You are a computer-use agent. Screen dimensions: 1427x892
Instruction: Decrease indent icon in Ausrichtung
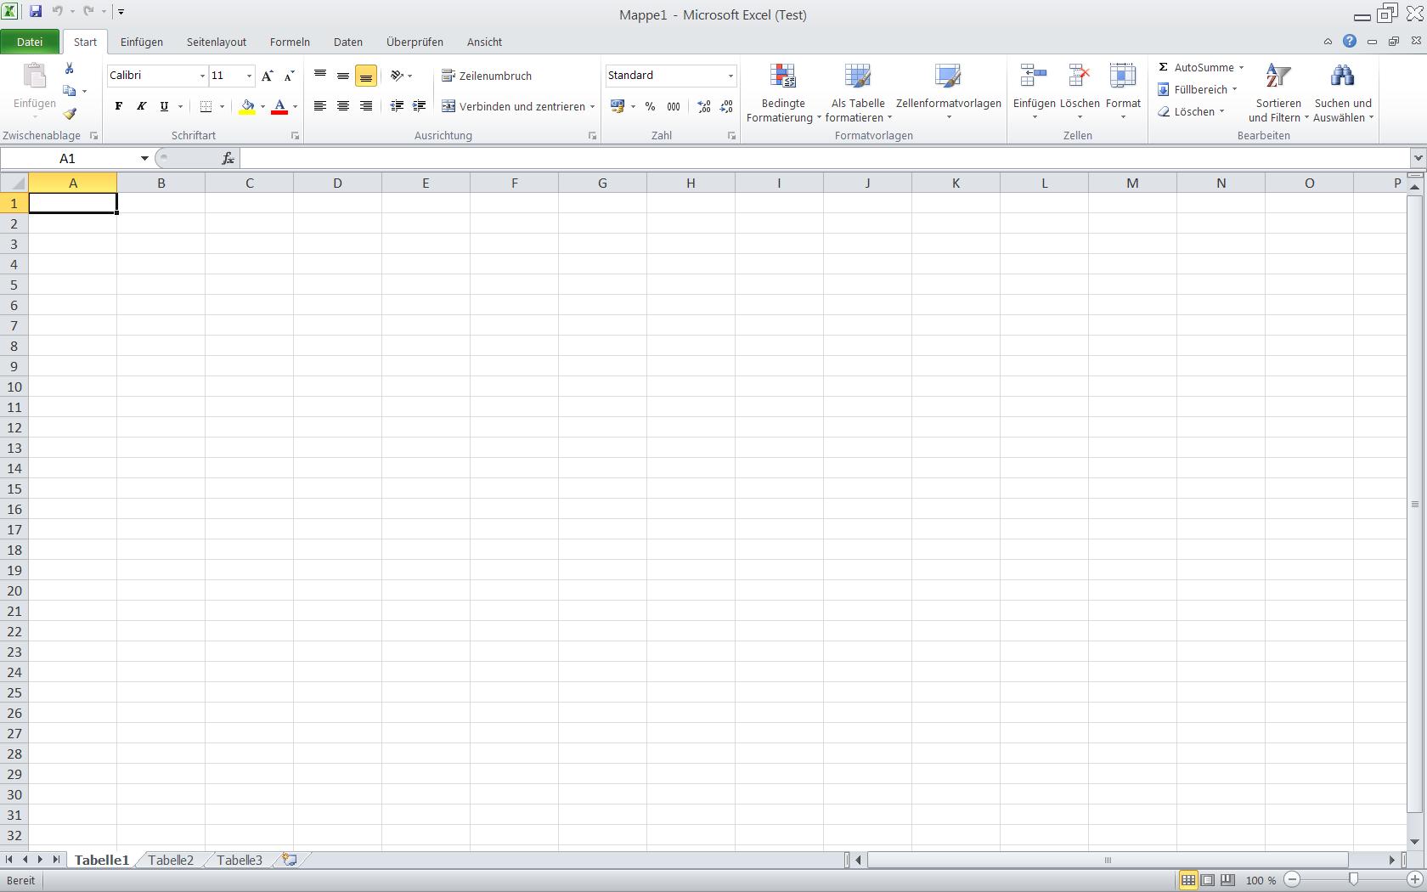tap(397, 106)
